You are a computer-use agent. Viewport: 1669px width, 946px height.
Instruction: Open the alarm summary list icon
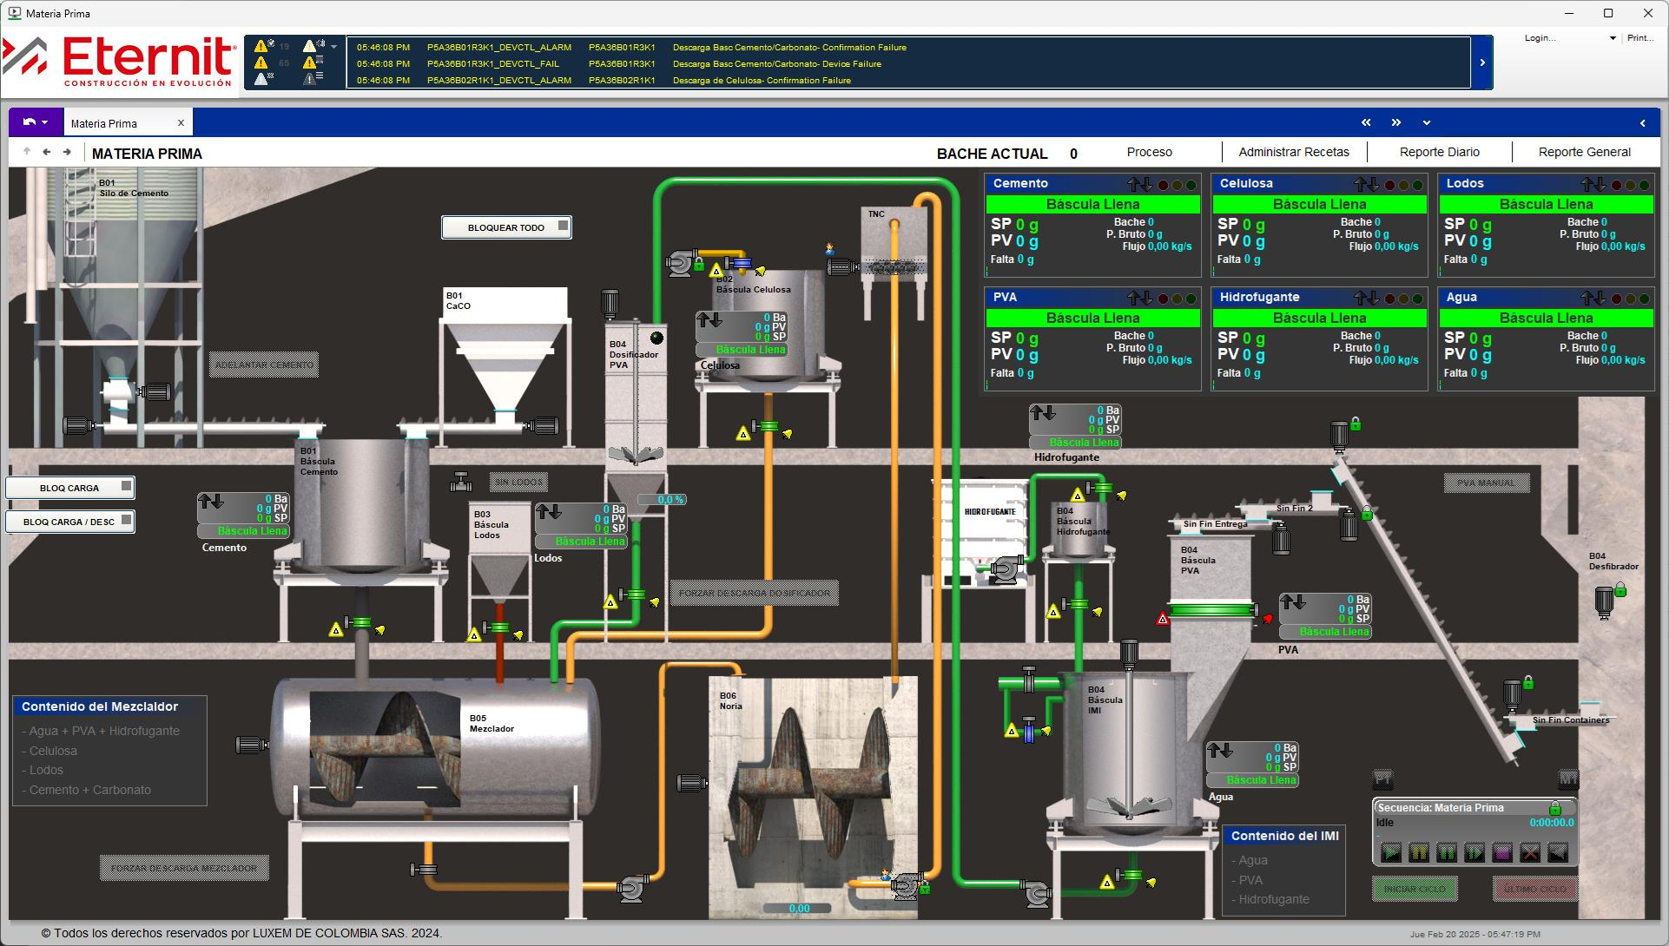[313, 78]
